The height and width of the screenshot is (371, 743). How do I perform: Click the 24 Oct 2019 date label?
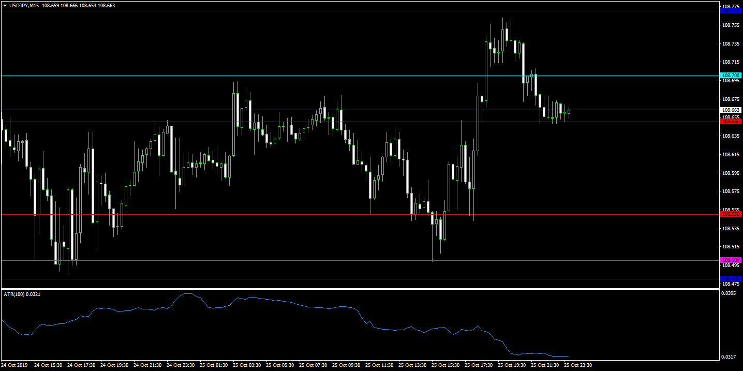click(x=14, y=365)
